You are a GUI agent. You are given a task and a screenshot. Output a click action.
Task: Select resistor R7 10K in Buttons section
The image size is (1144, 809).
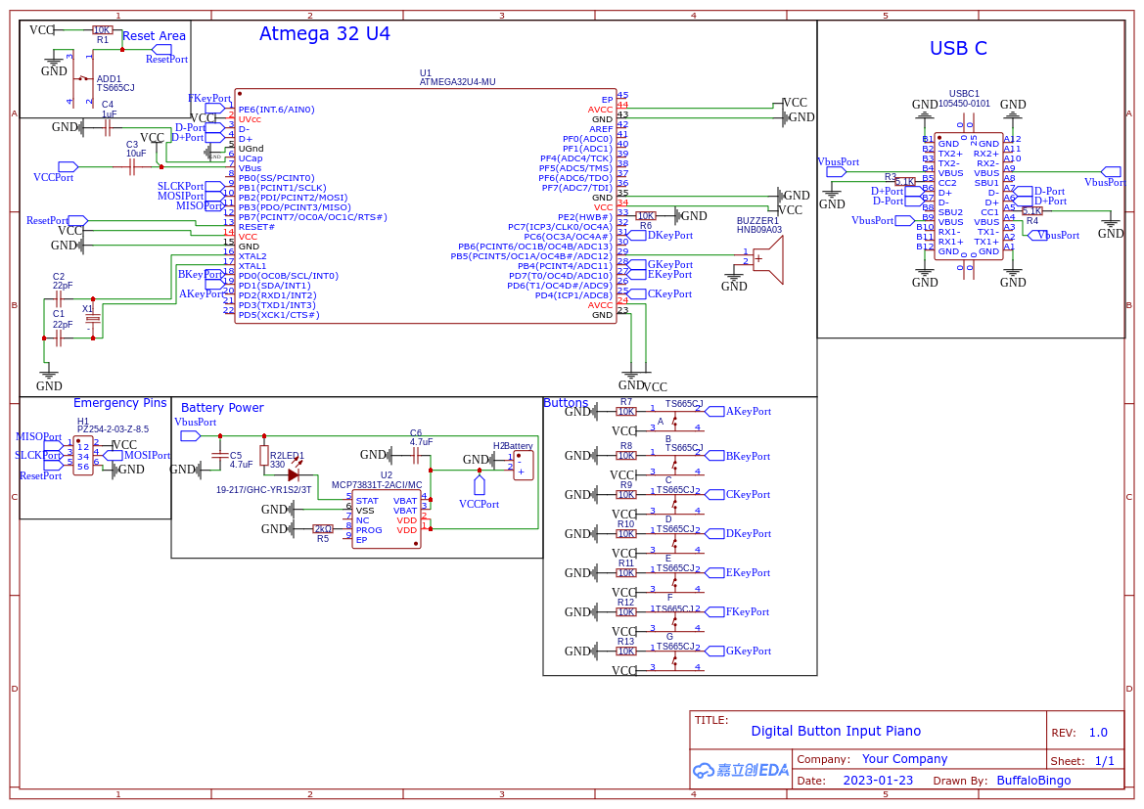(x=626, y=411)
